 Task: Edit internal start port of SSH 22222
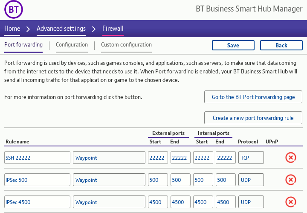tap(203, 158)
